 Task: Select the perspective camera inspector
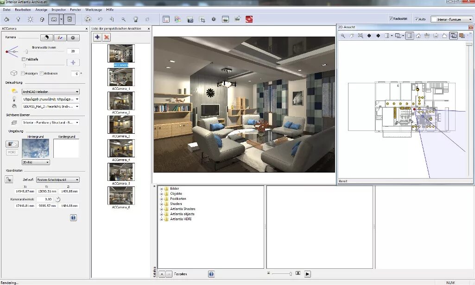click(x=54, y=19)
